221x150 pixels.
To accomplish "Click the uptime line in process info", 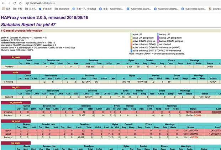I will pyautogui.click(x=12, y=40).
